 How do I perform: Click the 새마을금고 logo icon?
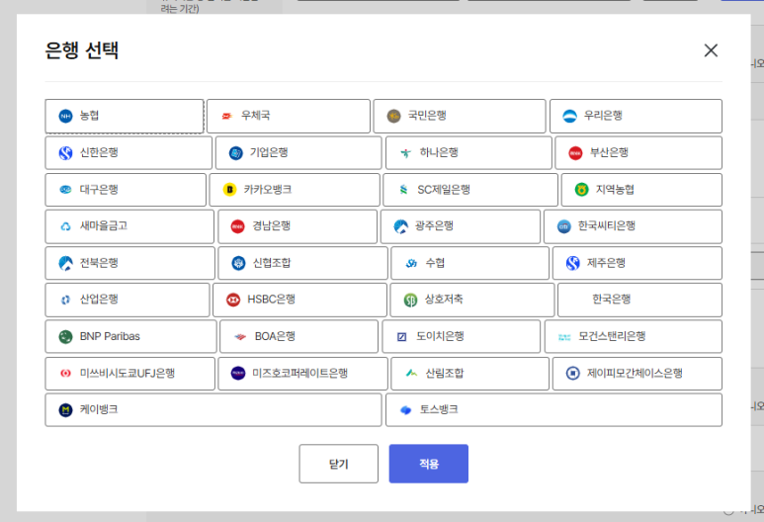click(x=65, y=226)
